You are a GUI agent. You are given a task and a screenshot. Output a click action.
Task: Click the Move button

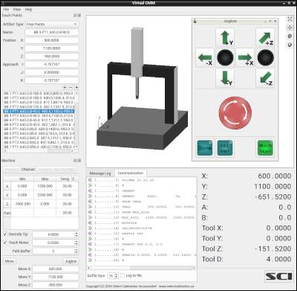click(10, 261)
